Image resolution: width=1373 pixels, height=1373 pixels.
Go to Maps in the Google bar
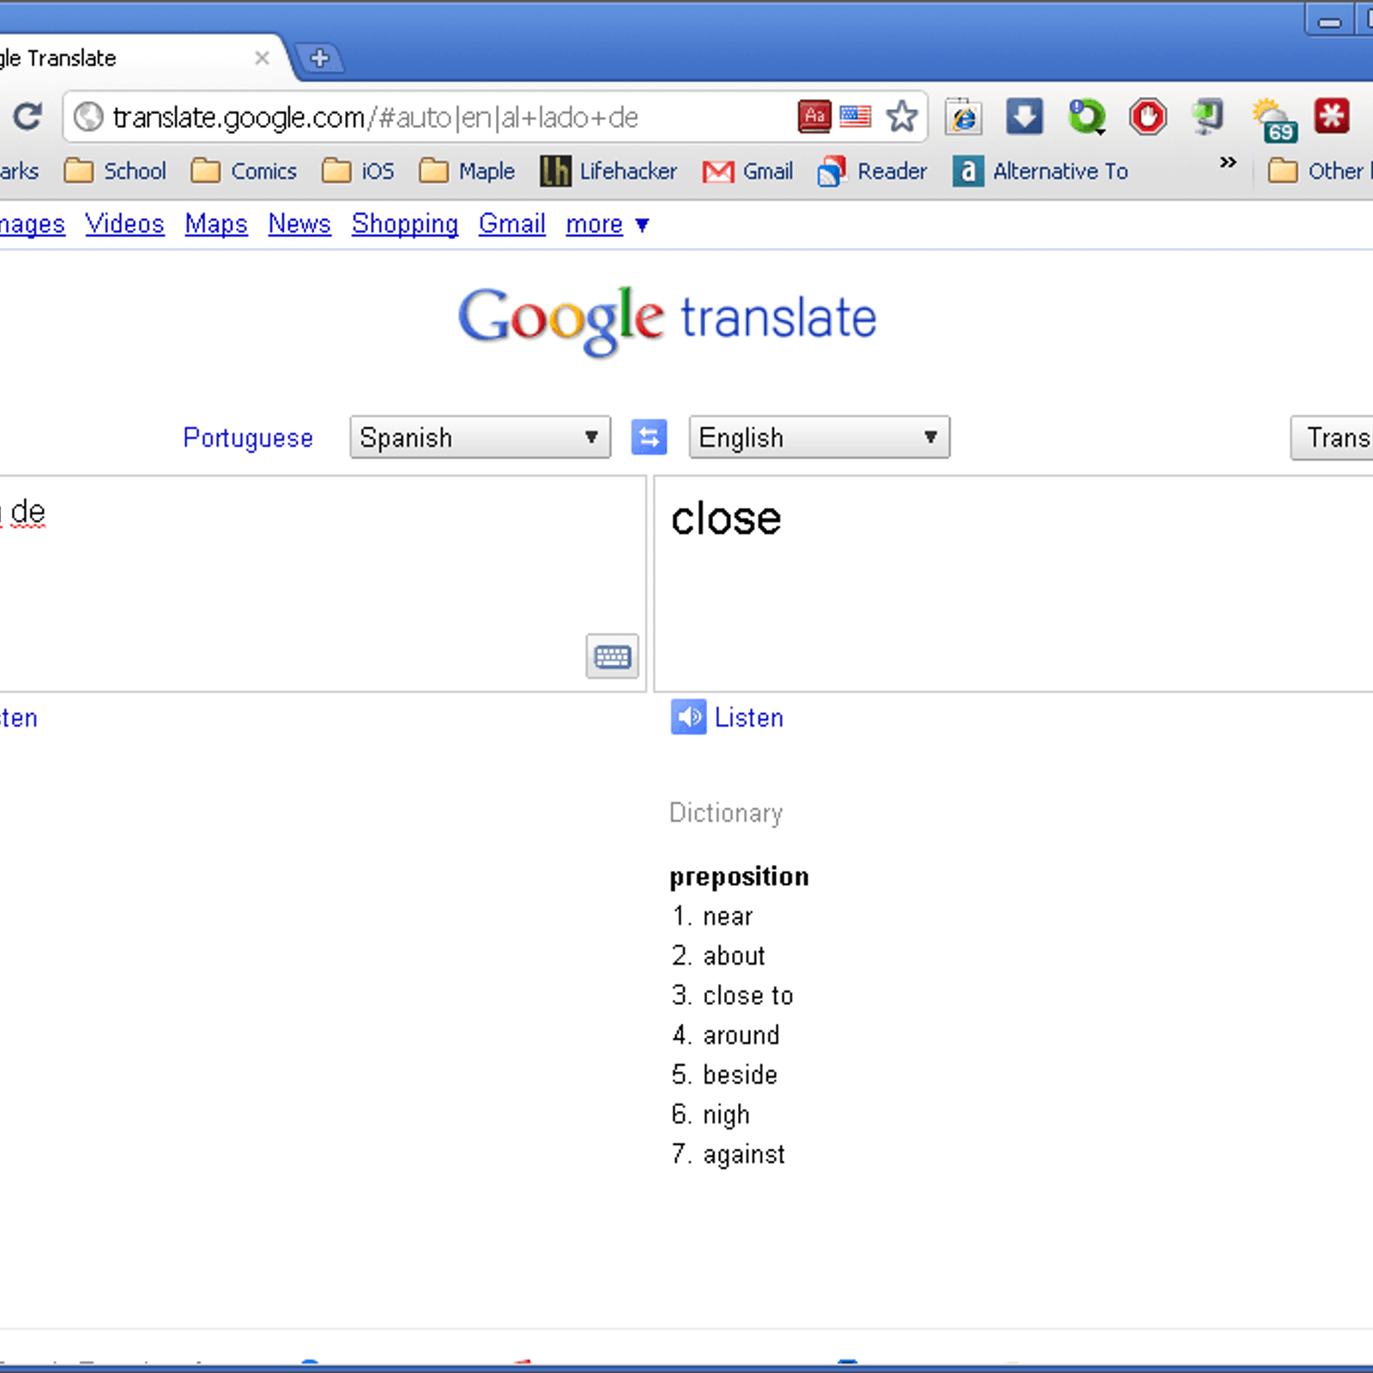click(x=216, y=223)
